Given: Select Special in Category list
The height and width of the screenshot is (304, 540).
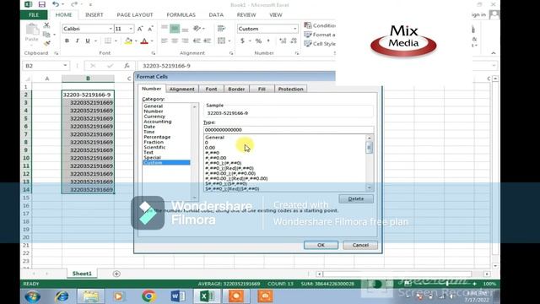Looking at the screenshot, I should (152, 158).
